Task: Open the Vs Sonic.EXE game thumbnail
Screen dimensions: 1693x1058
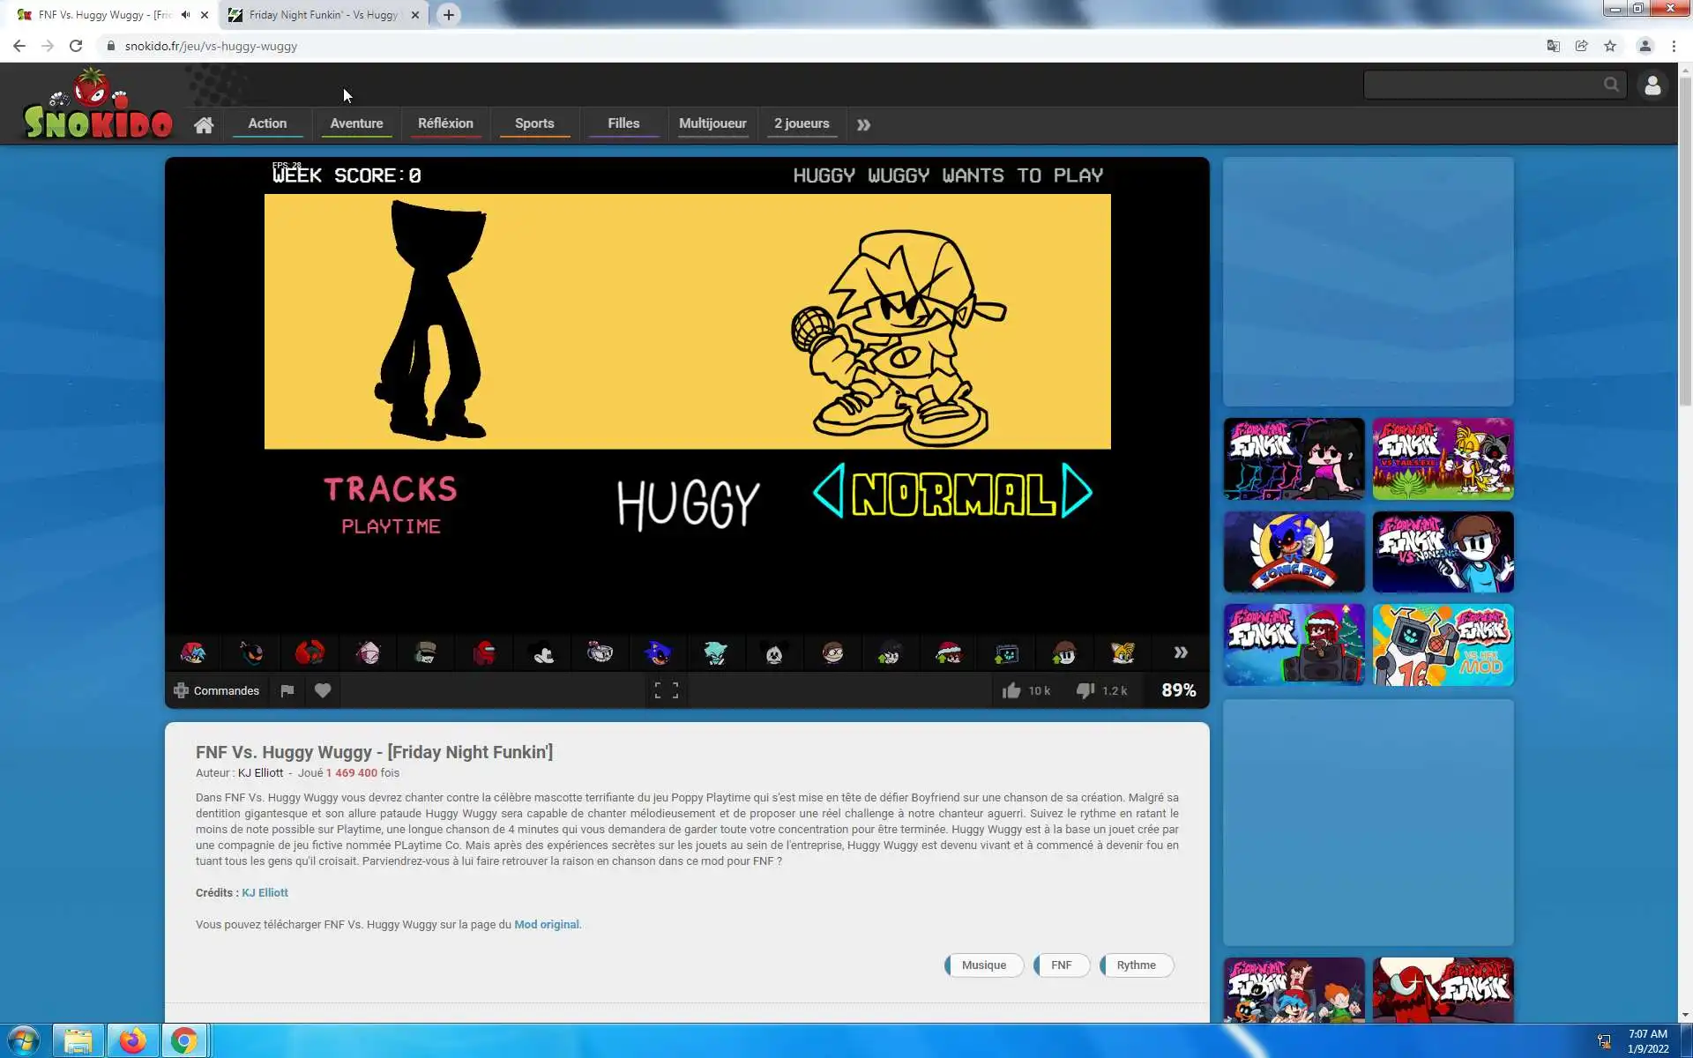Action: [1294, 552]
